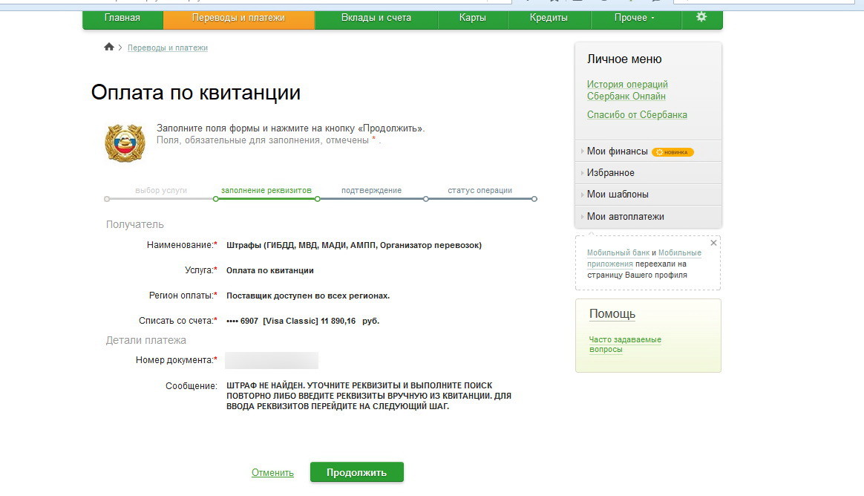Viewport: 864px width, 496px height.
Task: Click the Штрафы (ГИБДД, МВД, МАДИ) recipient name
Action: [354, 245]
